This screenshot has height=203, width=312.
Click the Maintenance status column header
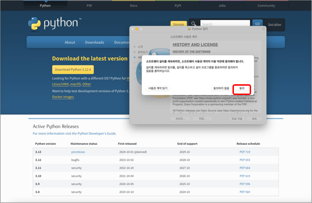point(84,143)
